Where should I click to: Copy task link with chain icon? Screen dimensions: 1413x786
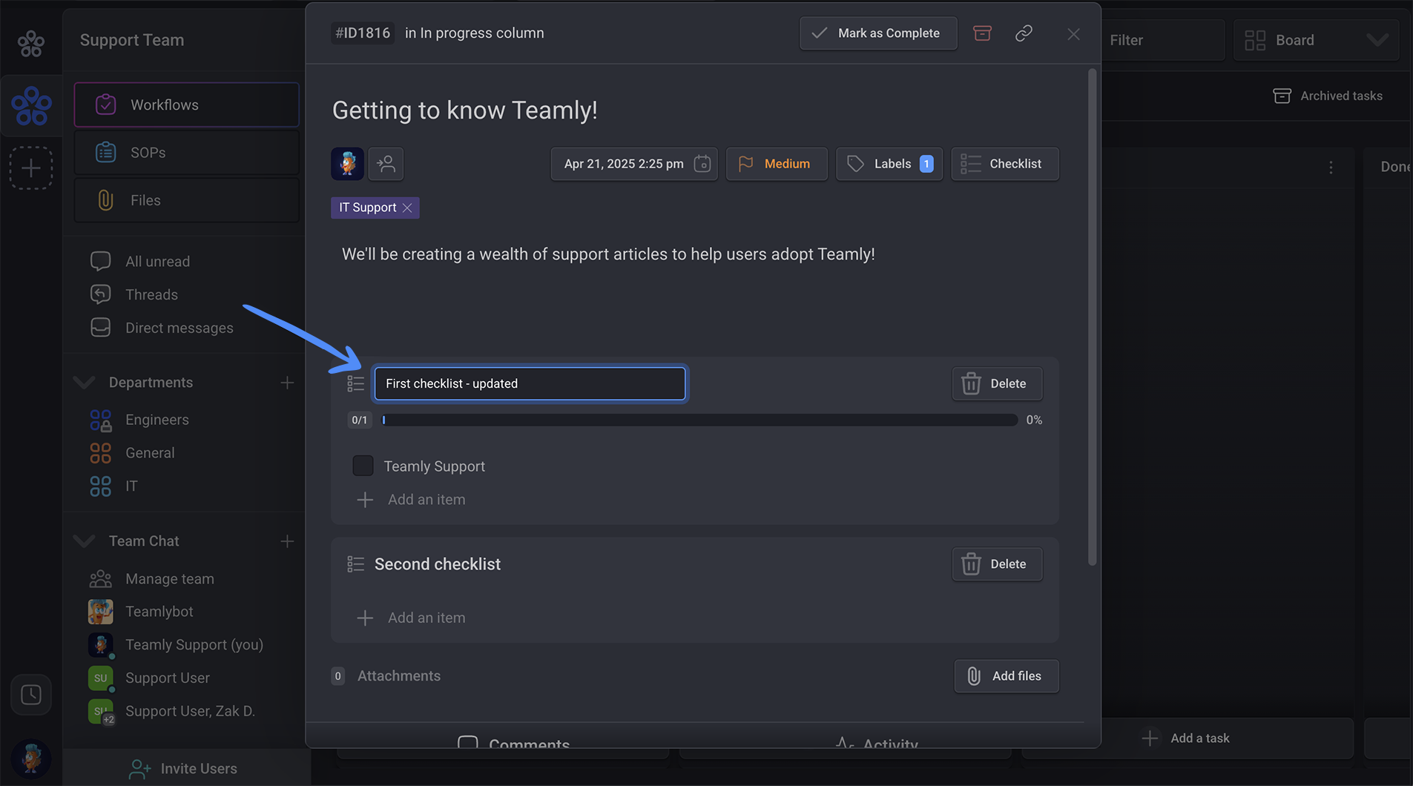[x=1024, y=33]
